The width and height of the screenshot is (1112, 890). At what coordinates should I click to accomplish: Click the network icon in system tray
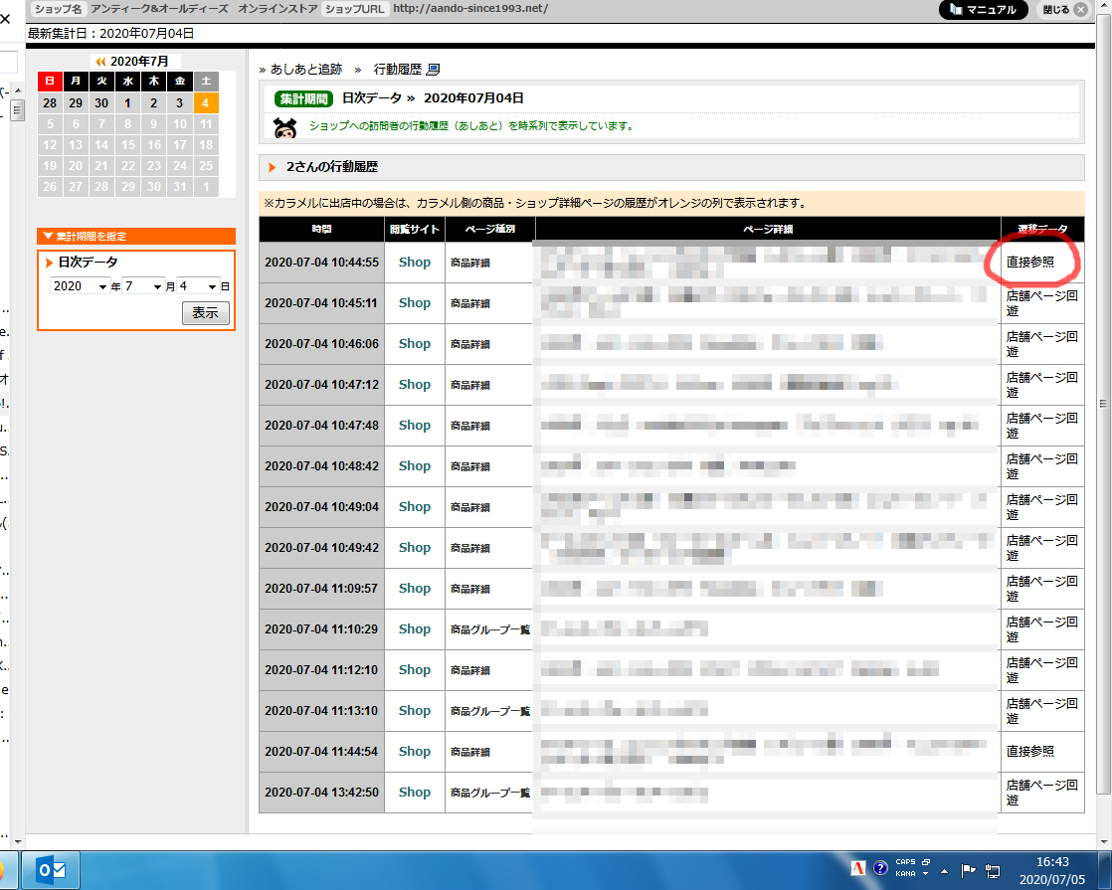pos(993,869)
